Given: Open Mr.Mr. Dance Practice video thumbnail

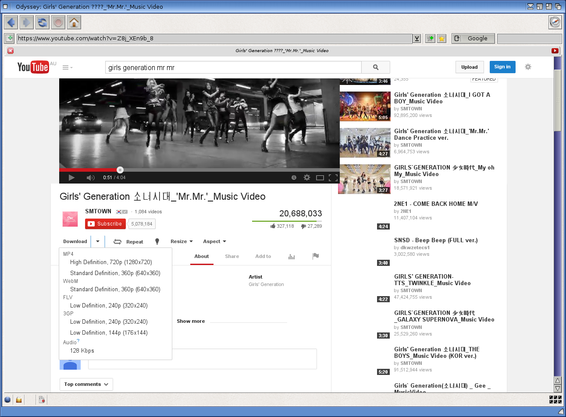Looking at the screenshot, I should pyautogui.click(x=365, y=143).
